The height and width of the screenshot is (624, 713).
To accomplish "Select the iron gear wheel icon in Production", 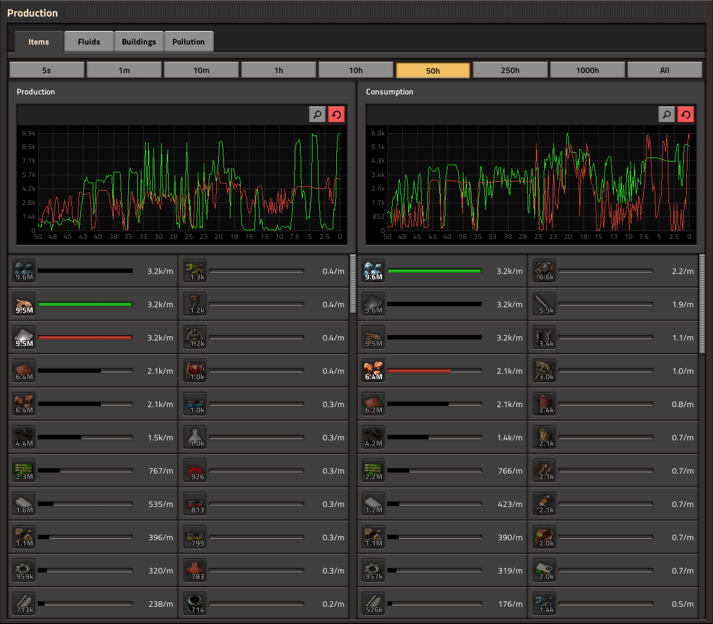I will [x=24, y=571].
